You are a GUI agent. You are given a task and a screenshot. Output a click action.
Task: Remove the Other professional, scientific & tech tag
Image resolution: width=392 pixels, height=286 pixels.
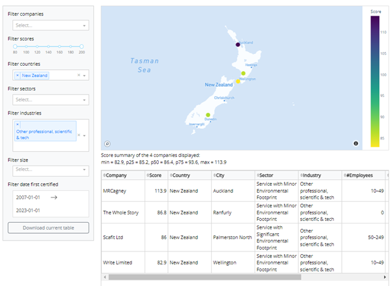tap(18, 123)
